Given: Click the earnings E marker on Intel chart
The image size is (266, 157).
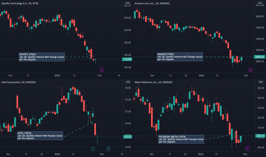Looking at the screenshot, I should (93, 149).
